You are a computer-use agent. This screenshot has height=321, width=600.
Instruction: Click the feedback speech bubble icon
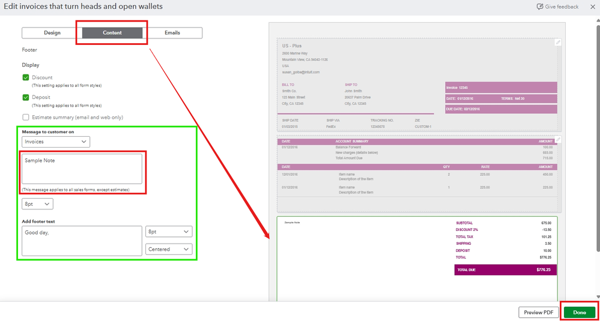pos(540,7)
